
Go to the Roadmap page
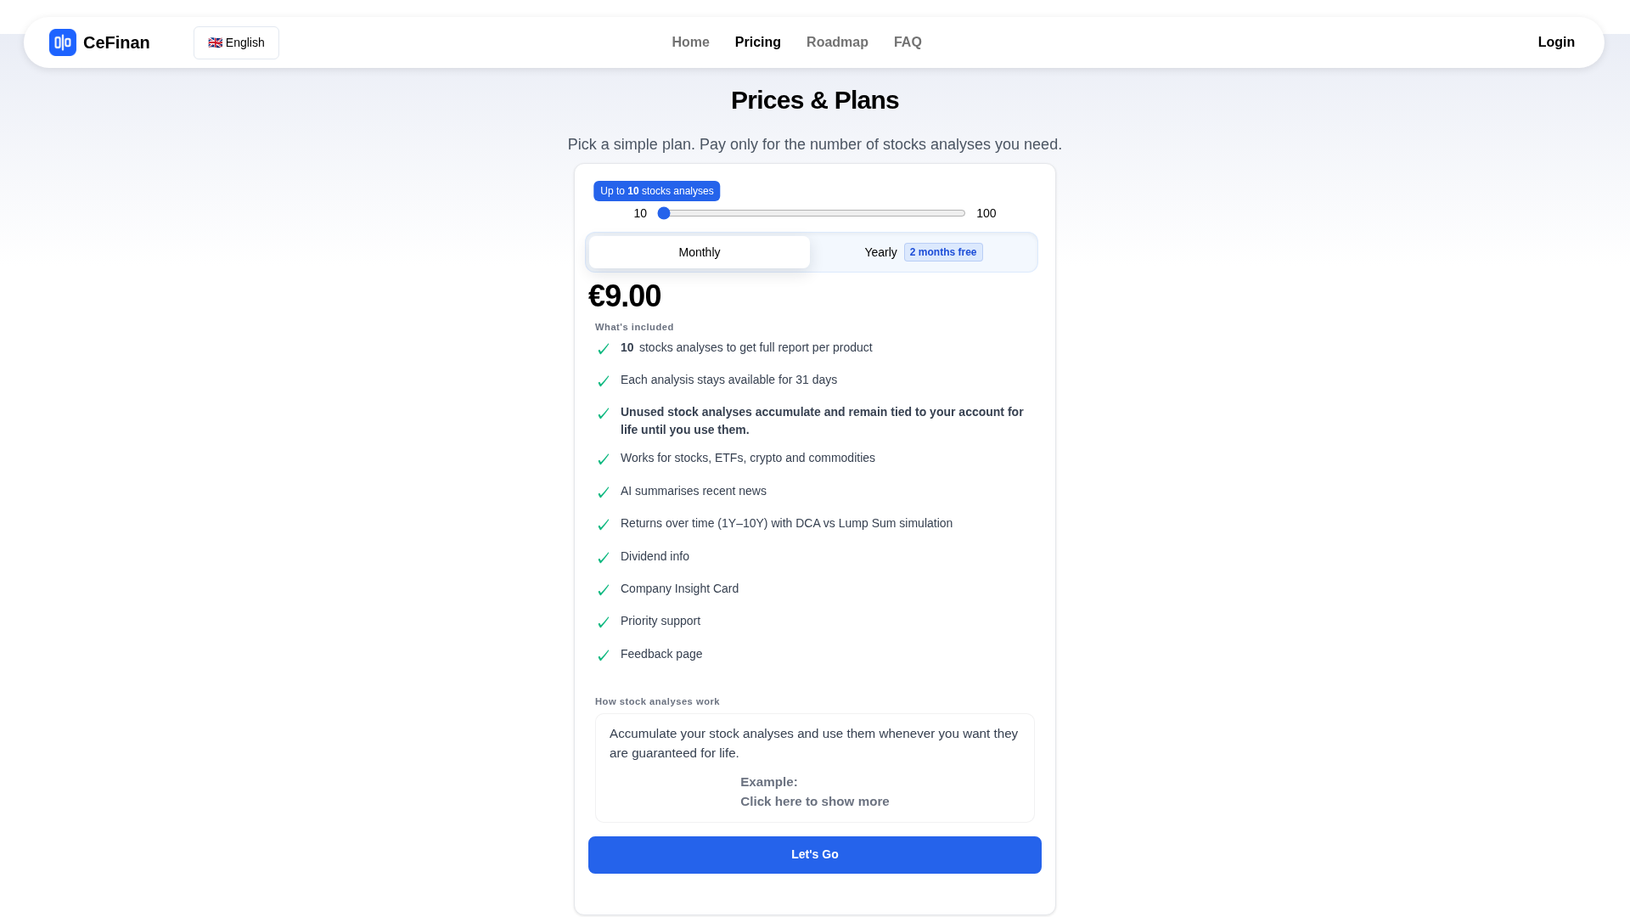[836, 42]
